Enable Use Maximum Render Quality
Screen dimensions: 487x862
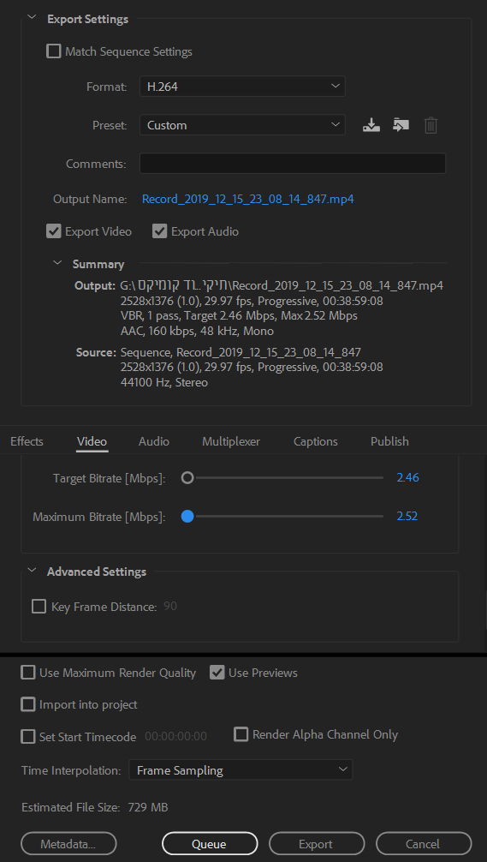click(27, 673)
